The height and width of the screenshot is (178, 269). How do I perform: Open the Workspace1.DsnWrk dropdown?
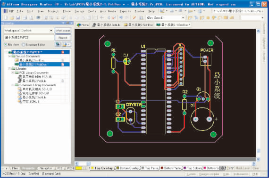click(x=51, y=31)
